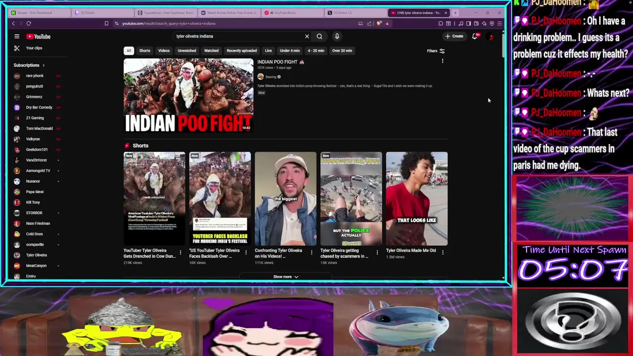This screenshot has width=633, height=356.
Task: Expand the Subscriptions section
Action: [x=29, y=65]
